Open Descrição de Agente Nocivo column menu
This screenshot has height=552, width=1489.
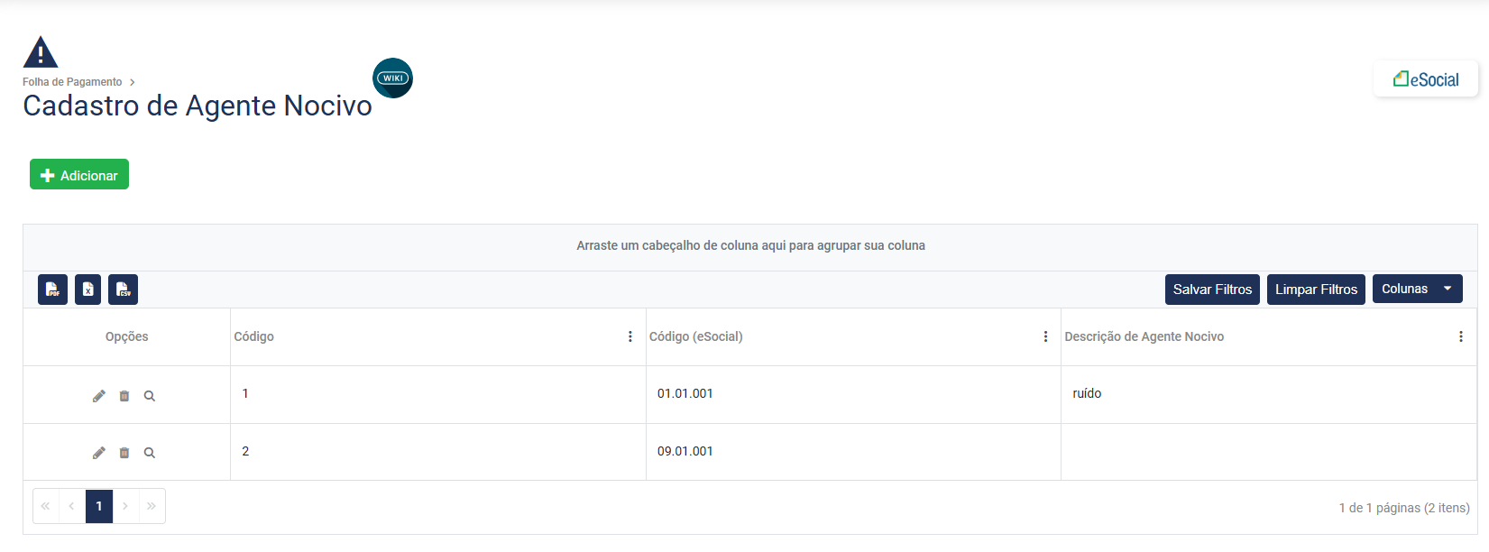point(1461,336)
